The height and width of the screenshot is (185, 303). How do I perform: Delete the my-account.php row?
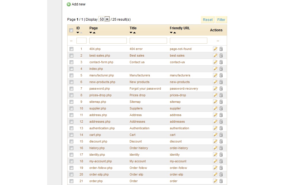click(221, 161)
